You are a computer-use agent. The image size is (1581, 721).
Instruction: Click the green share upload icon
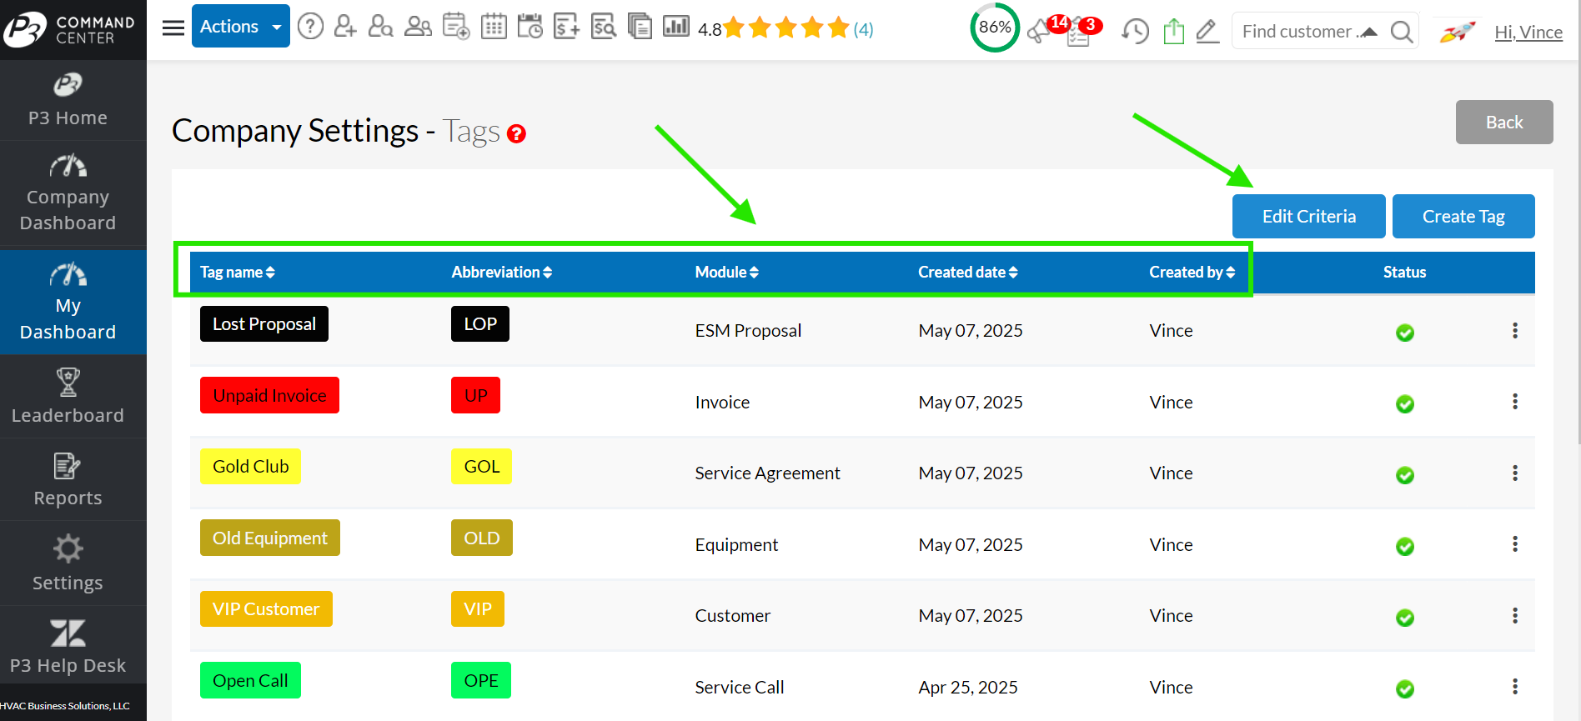tap(1173, 32)
